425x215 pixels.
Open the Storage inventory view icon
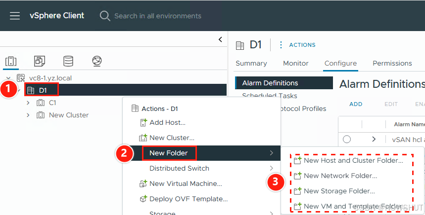click(68, 61)
